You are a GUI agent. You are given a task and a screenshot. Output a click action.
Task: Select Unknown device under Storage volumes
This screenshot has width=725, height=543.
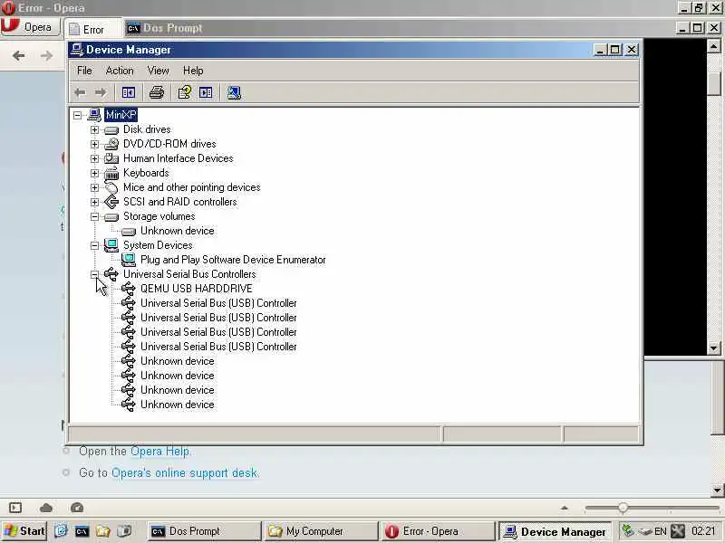(177, 231)
